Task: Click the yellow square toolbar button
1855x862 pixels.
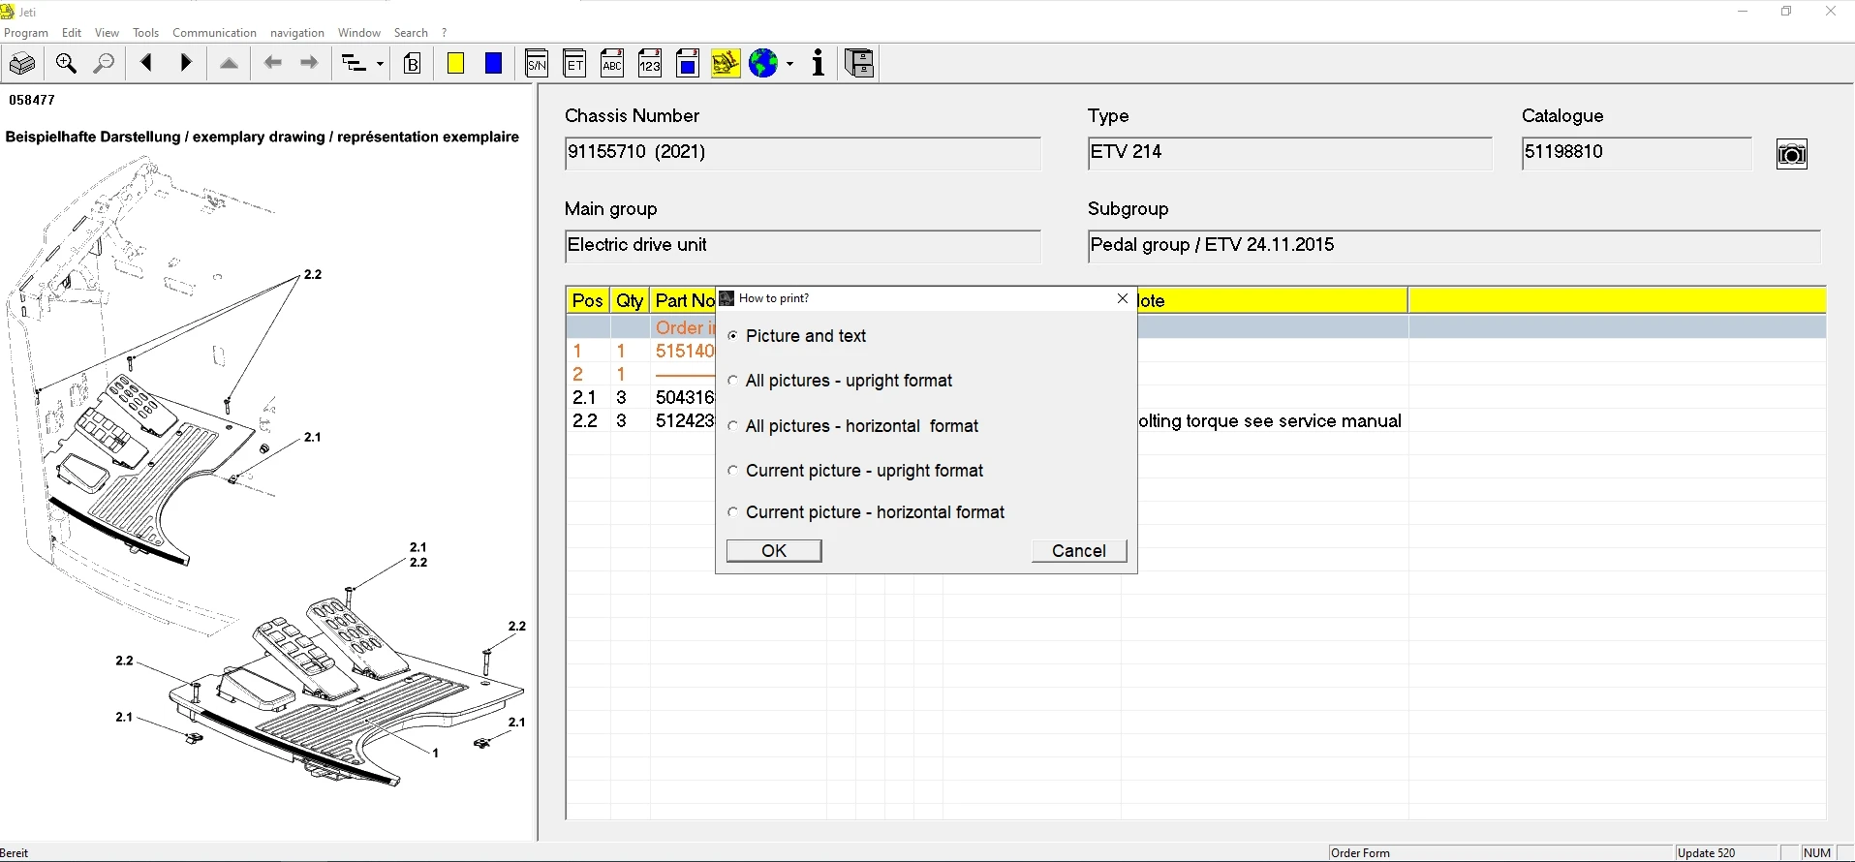Action: (456, 64)
